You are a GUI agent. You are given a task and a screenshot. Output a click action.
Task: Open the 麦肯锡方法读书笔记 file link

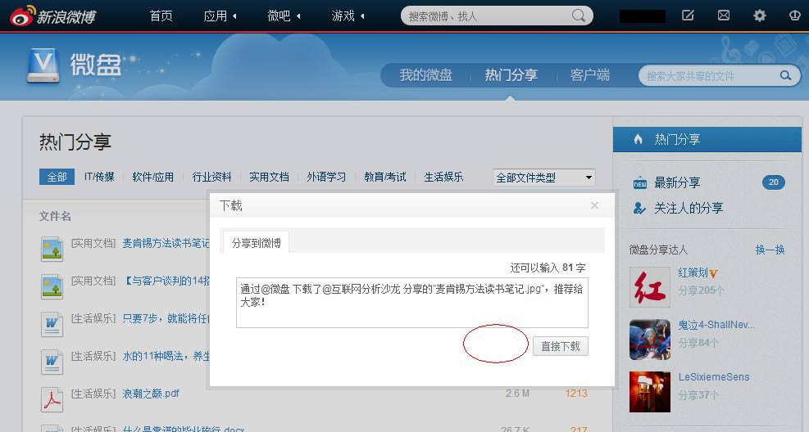(166, 243)
